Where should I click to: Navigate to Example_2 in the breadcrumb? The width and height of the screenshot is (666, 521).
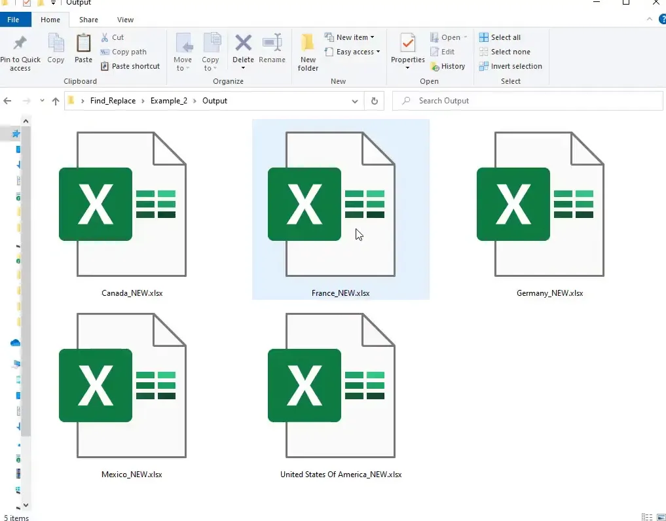pos(168,101)
